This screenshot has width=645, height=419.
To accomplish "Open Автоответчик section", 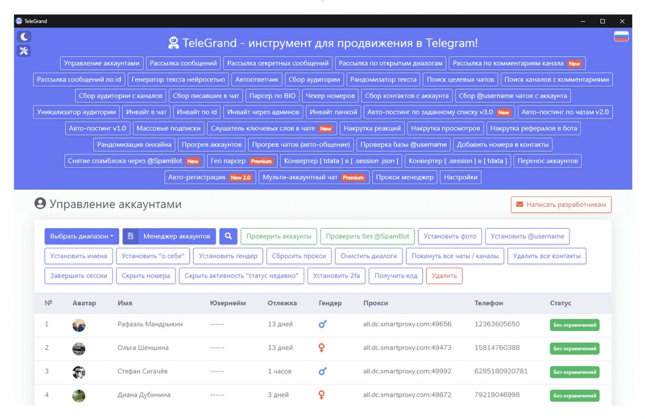I will [257, 79].
